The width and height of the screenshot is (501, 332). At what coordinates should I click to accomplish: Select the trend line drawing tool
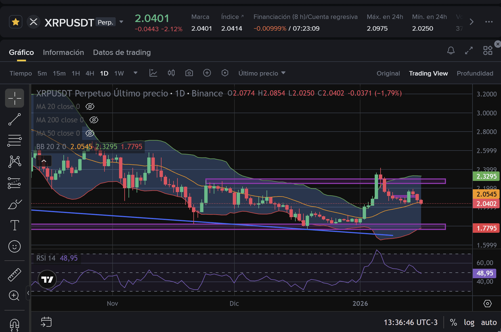[x=15, y=119]
